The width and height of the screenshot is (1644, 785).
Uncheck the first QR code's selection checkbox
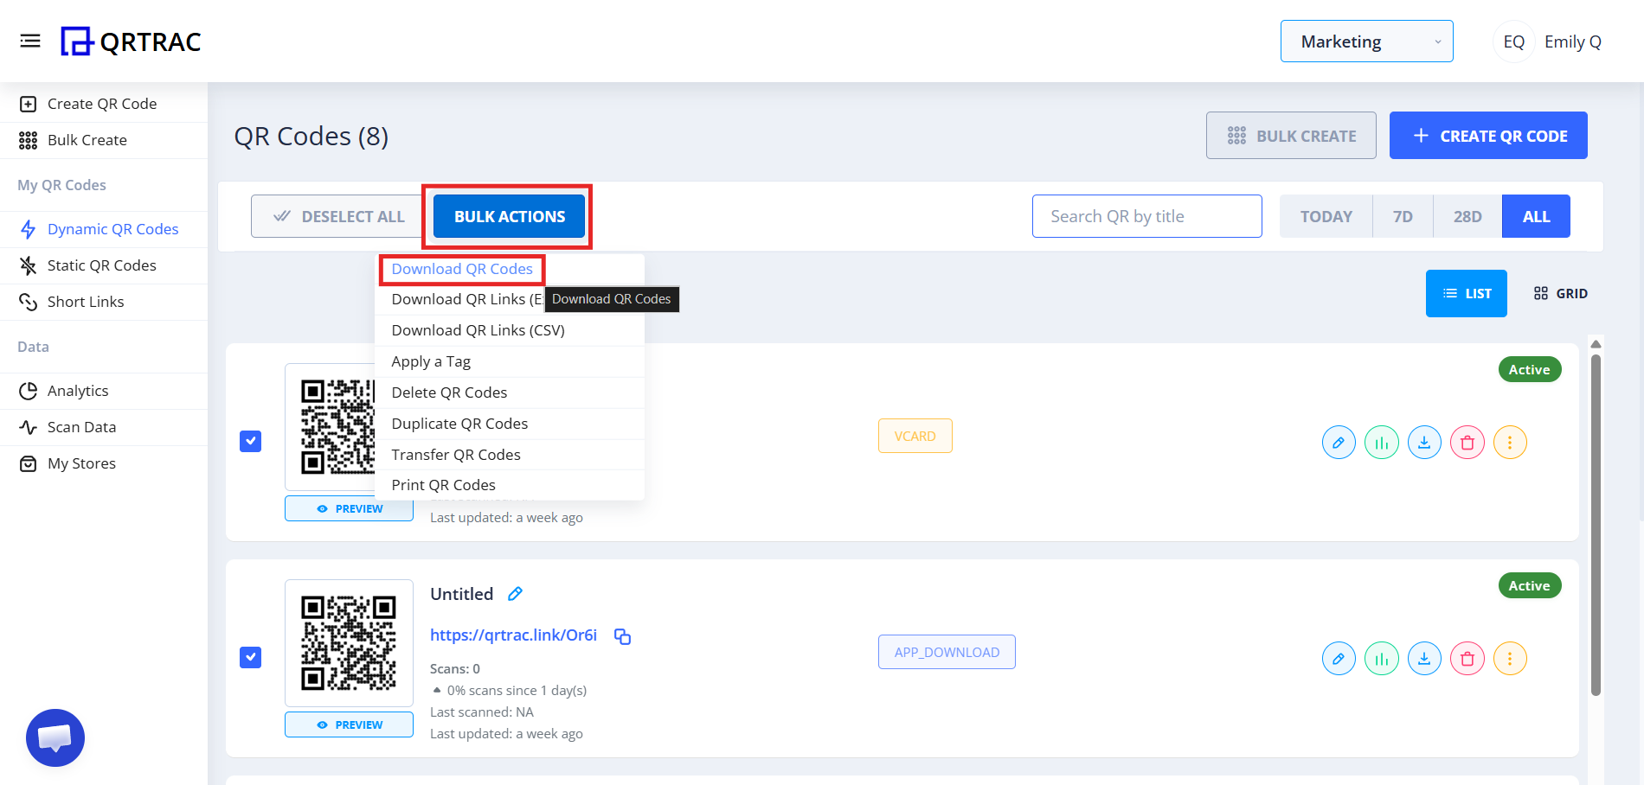(250, 441)
